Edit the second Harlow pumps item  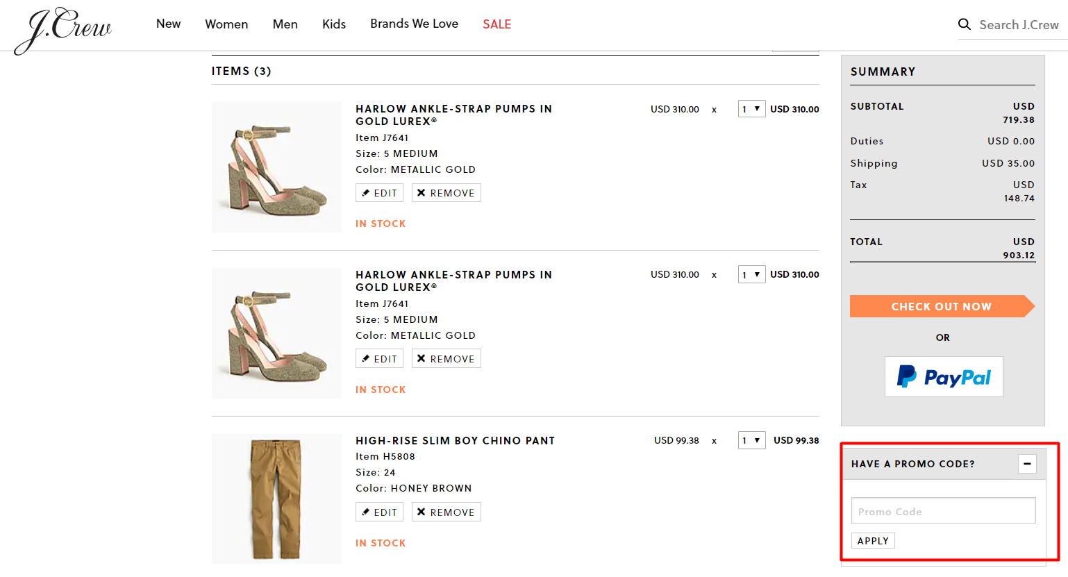(379, 359)
